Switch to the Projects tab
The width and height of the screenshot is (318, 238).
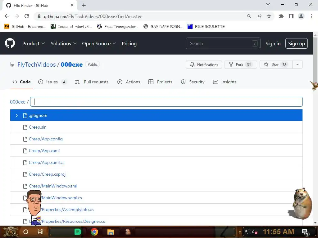click(x=160, y=82)
